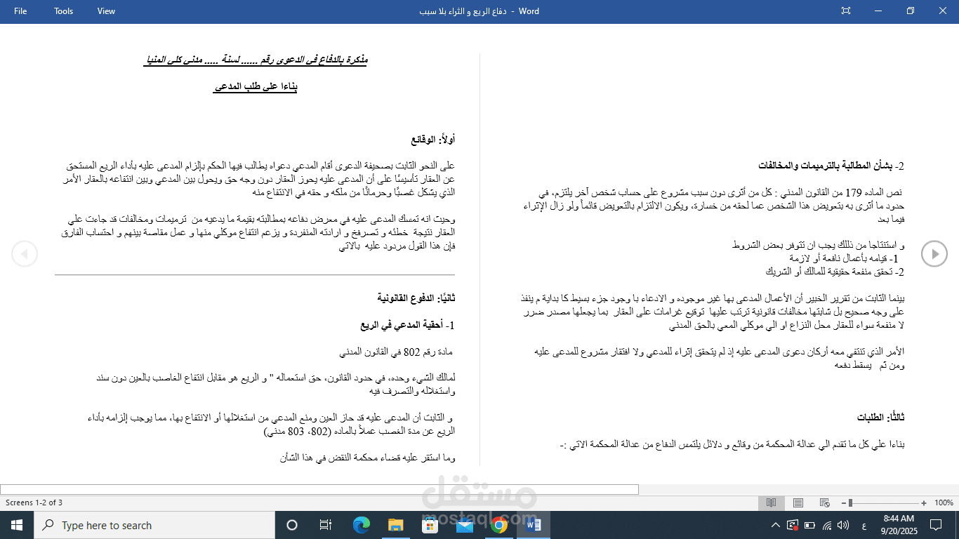Click the zoom in plus button
Image resolution: width=959 pixels, height=539 pixels.
point(924,503)
